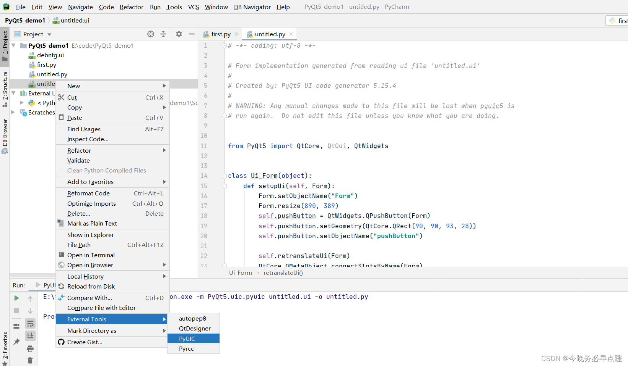Viewport: 628px width, 366px height.
Task: Select autopep8 external tool
Action: (x=194, y=318)
